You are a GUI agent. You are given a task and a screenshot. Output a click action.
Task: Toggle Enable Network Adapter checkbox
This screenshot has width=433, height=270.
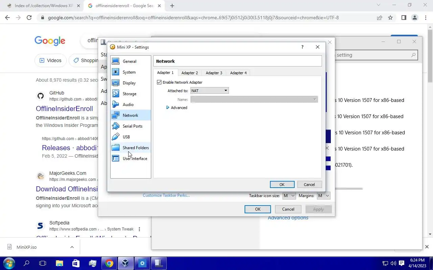point(159,82)
